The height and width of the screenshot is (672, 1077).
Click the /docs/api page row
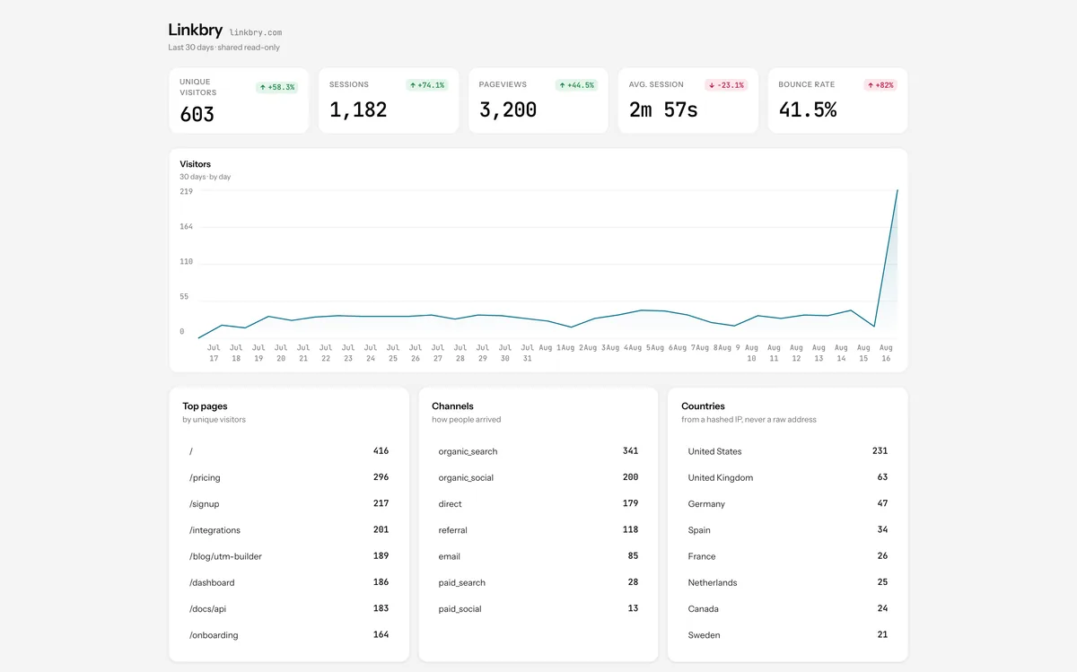coord(289,608)
